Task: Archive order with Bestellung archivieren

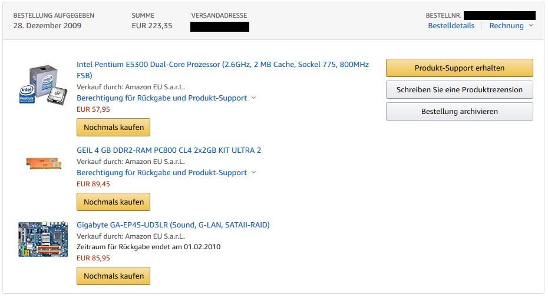Action: click(x=459, y=111)
